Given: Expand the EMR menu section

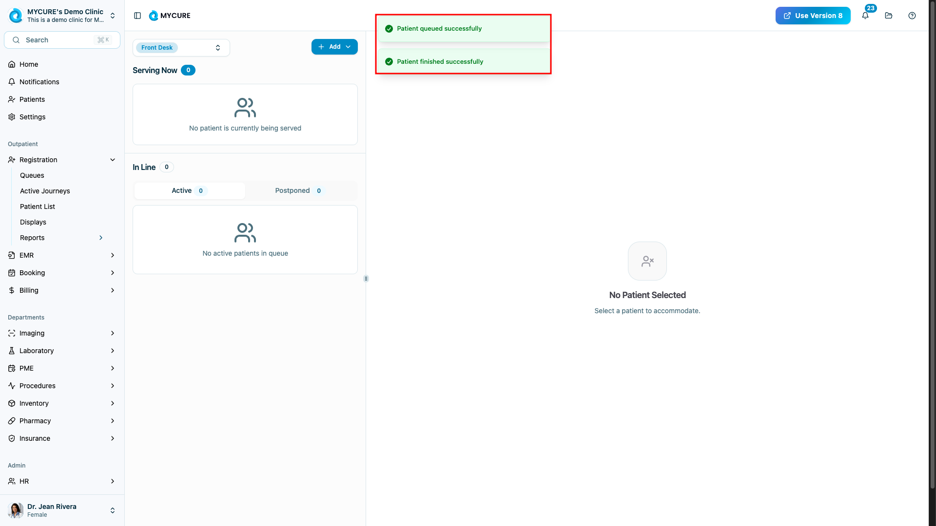Looking at the screenshot, I should point(113,255).
